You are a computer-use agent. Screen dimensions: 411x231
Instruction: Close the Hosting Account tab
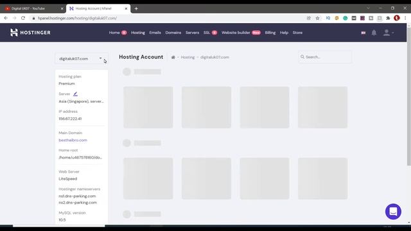[126, 8]
